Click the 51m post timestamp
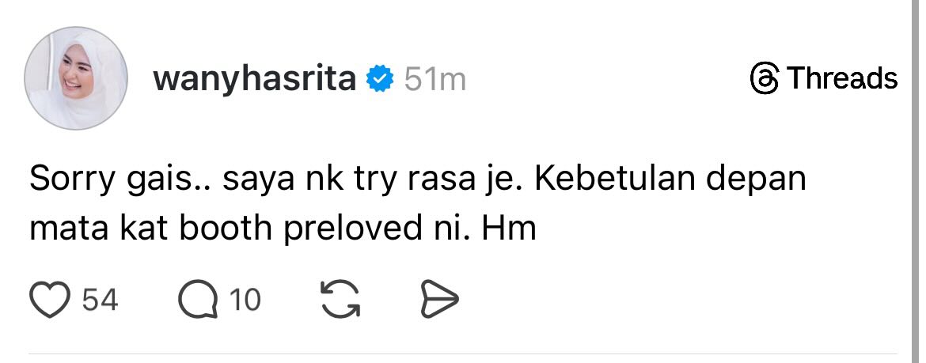This screenshot has width=926, height=363. click(435, 79)
